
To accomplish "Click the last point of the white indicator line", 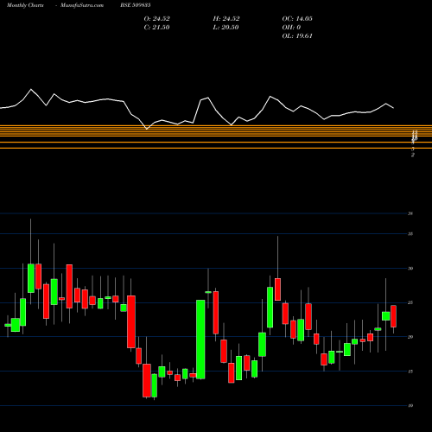I will coord(393,108).
